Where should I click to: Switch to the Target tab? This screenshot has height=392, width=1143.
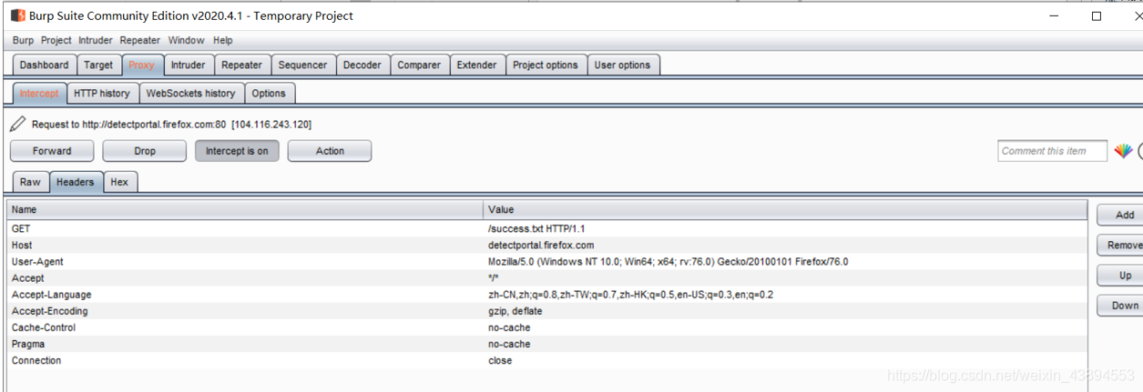(x=98, y=65)
